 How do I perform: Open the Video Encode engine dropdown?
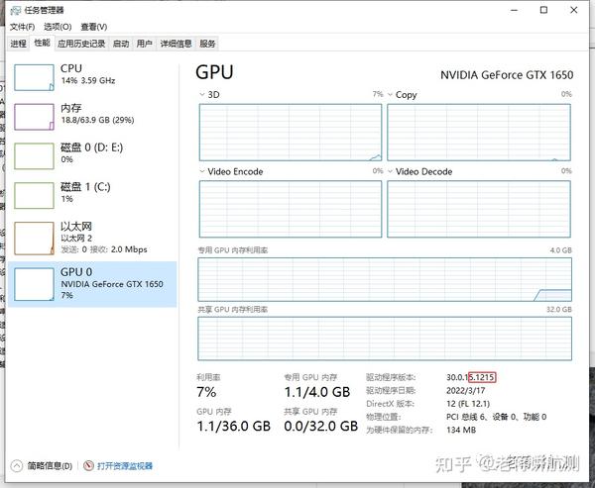click(202, 171)
